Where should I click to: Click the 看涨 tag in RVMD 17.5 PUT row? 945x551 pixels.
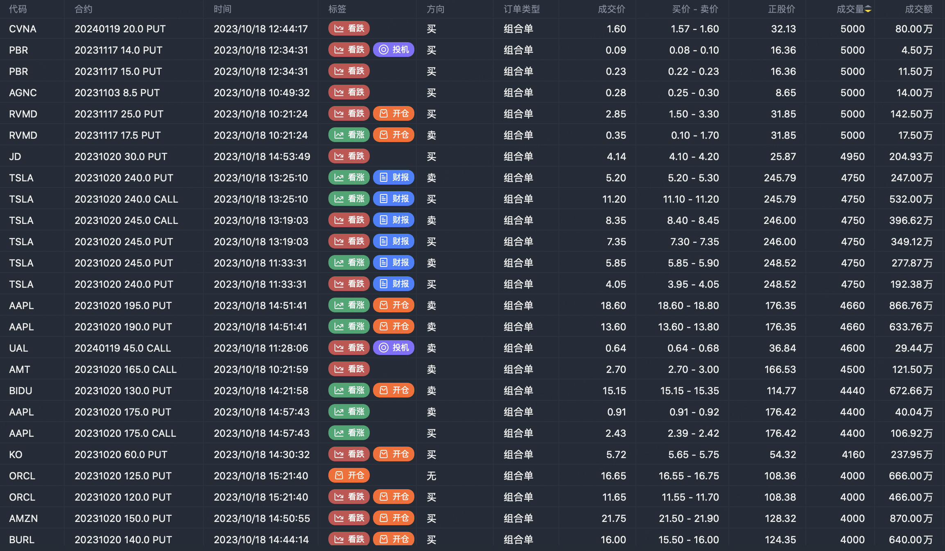349,135
